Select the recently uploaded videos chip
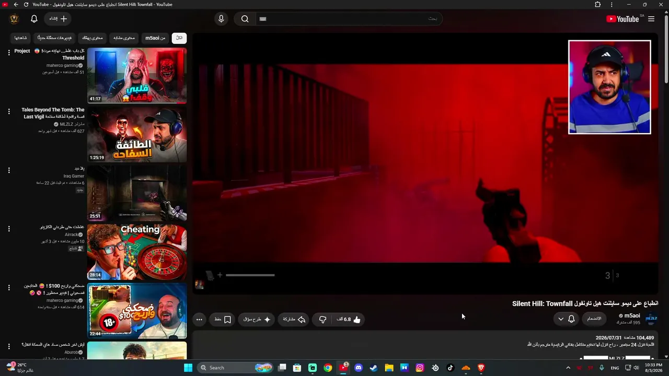 point(55,38)
